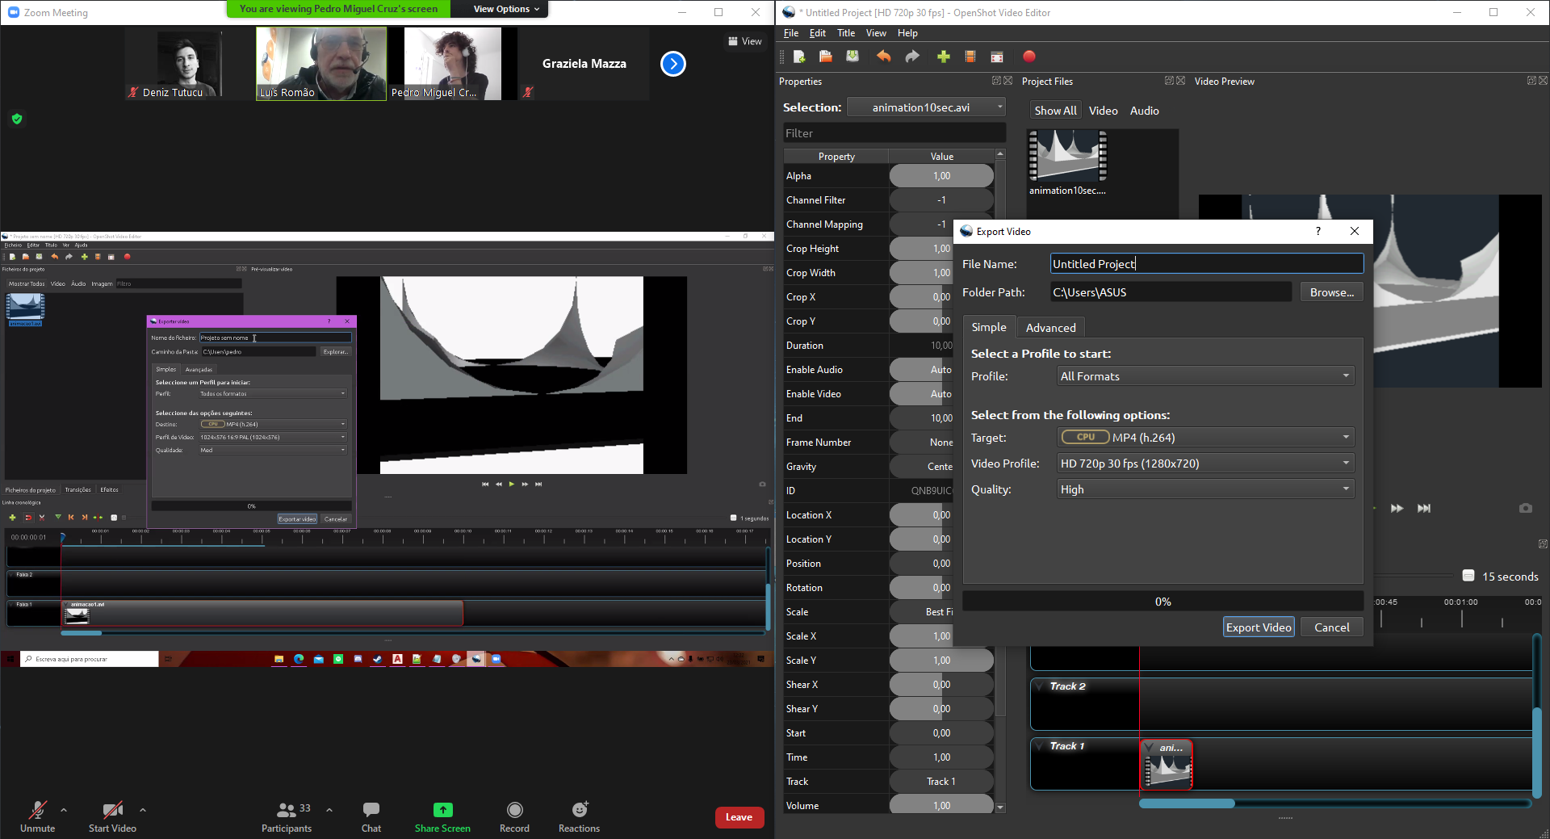Switch to the Advanced tab in Export dialog
The image size is (1550, 839).
pos(1050,328)
